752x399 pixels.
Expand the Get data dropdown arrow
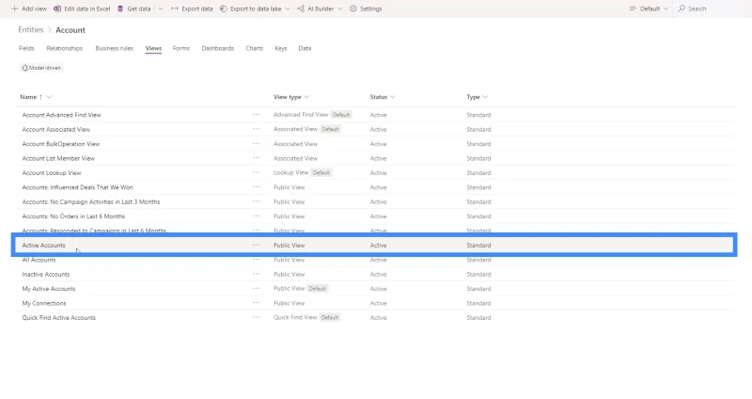pos(161,8)
